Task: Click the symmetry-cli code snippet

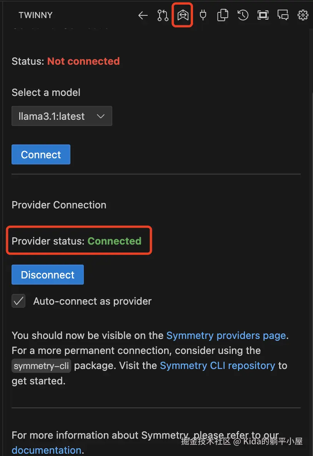Action: pyautogui.click(x=42, y=366)
